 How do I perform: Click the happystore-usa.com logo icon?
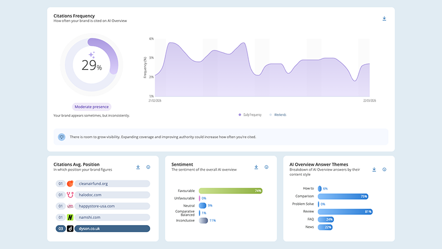point(70,206)
